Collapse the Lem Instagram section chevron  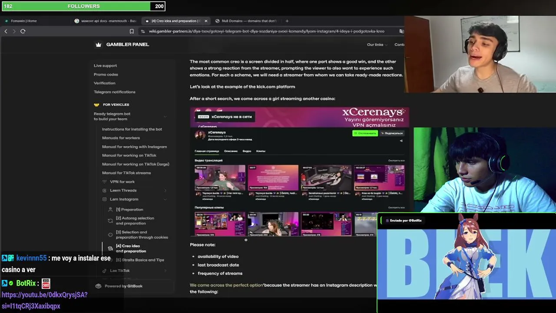point(165,199)
